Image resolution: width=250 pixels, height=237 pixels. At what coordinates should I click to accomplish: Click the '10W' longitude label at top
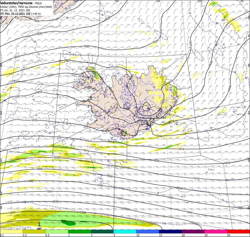[x=199, y=1]
